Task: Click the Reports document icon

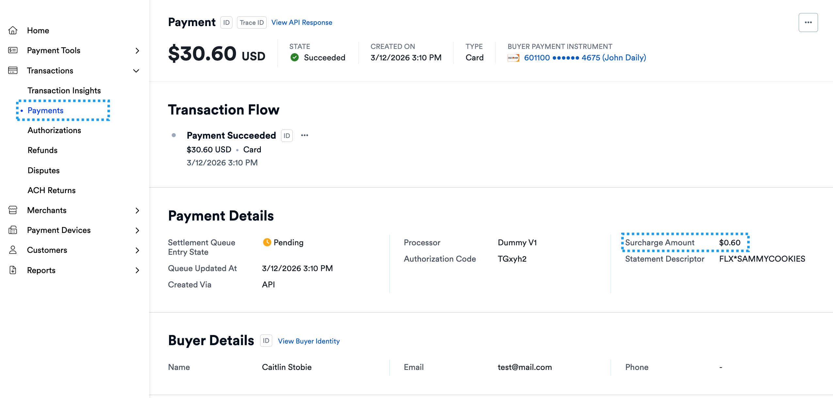Action: 13,270
